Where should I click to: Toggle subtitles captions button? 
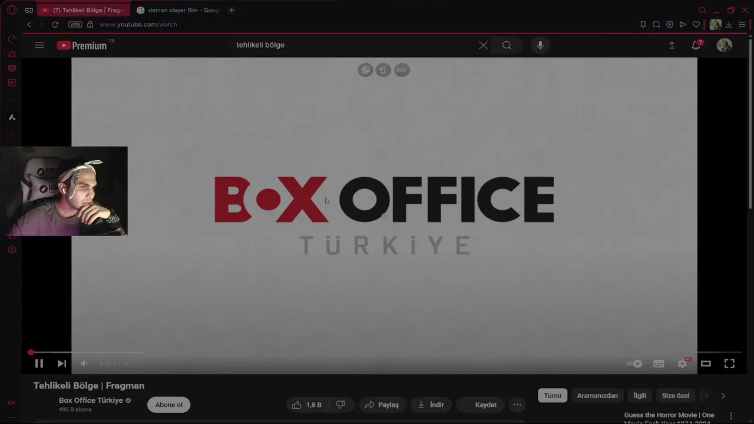pyautogui.click(x=659, y=363)
